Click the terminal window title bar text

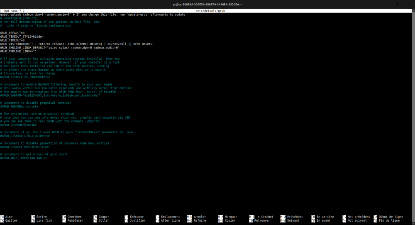(x=207, y=4)
